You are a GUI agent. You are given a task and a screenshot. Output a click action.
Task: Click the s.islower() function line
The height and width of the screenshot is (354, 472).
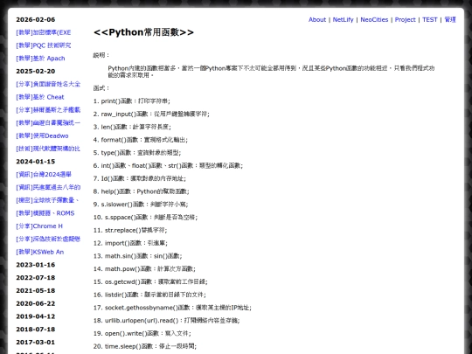click(141, 205)
